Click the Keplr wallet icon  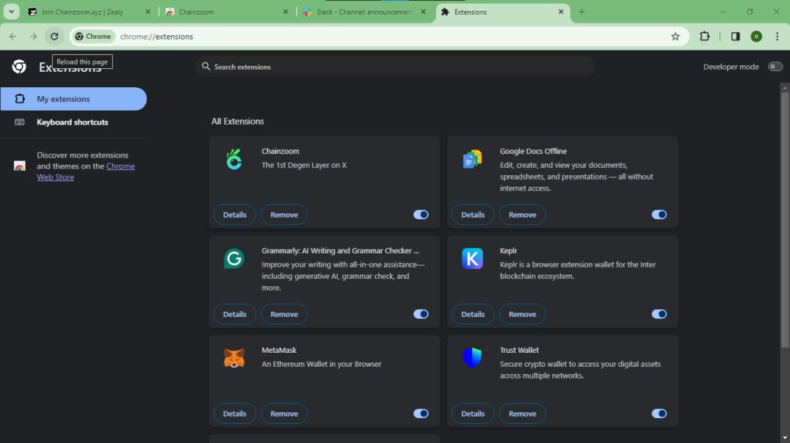click(x=472, y=258)
